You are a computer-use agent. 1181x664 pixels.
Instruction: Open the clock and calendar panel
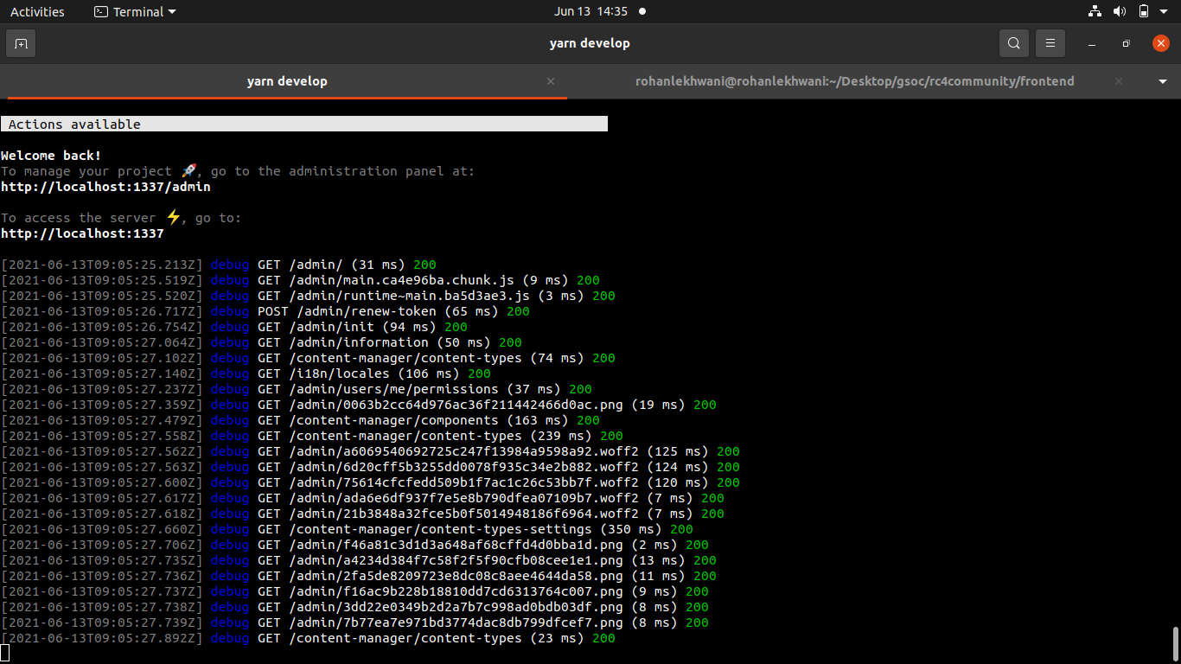(599, 11)
